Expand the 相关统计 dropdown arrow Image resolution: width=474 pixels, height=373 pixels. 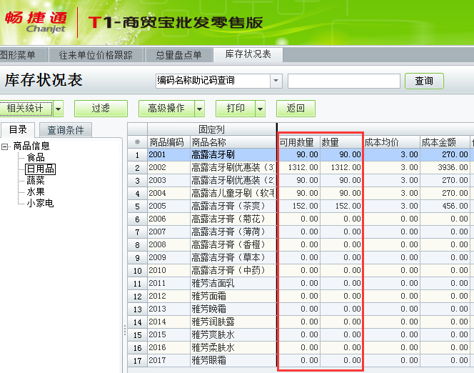click(x=59, y=109)
